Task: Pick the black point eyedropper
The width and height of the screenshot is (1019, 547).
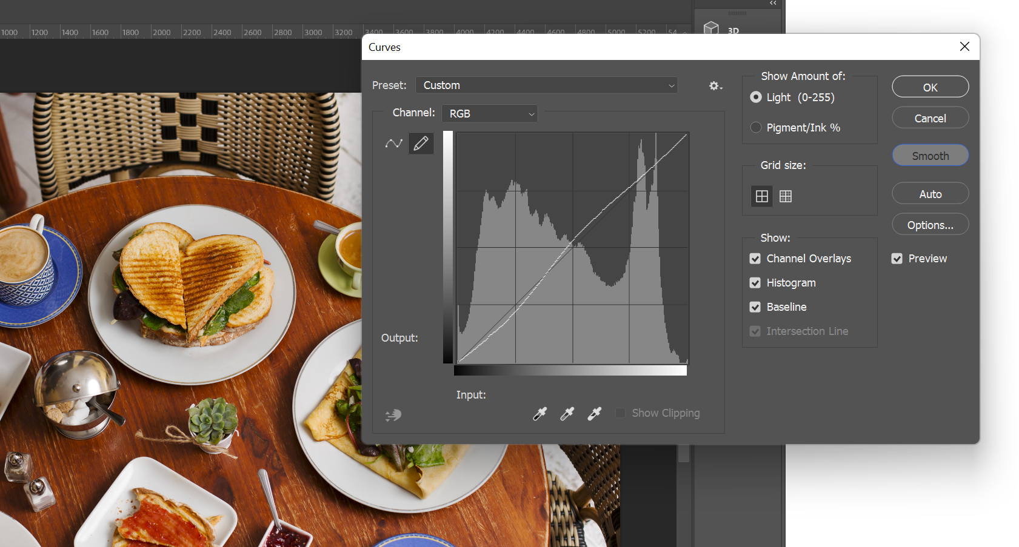Action: point(540,414)
